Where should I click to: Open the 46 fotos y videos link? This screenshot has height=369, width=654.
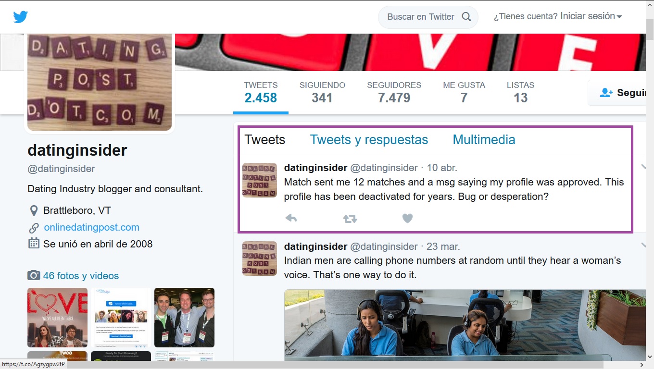tap(81, 276)
